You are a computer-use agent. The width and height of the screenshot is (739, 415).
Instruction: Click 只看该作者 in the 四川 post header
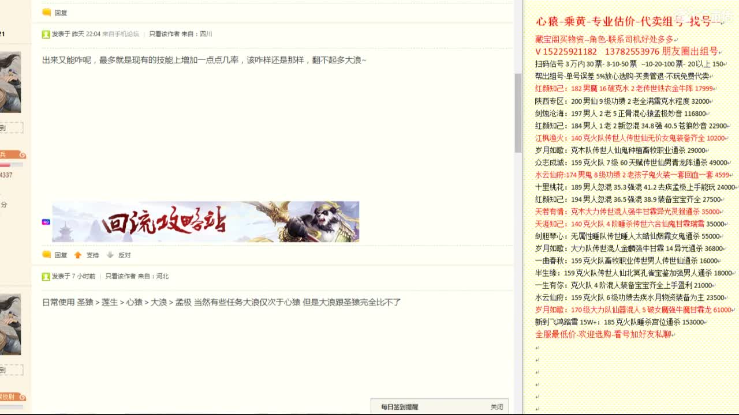(x=164, y=35)
